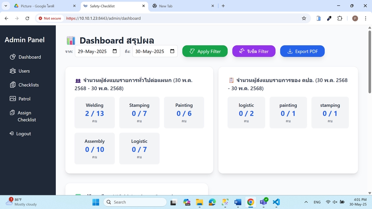The height and width of the screenshot is (209, 372).
Task: Open Dashboard in the sidebar
Action: pos(26,57)
